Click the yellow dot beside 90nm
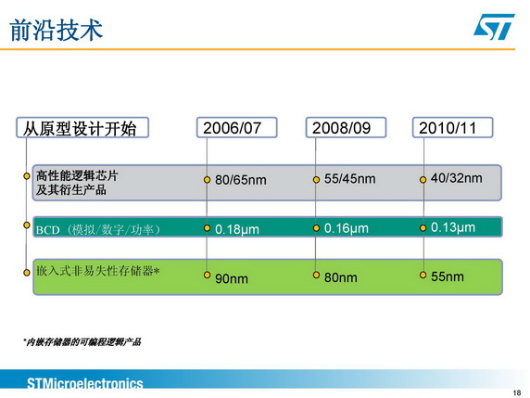Screen dimensions: 530x398 click(x=208, y=275)
